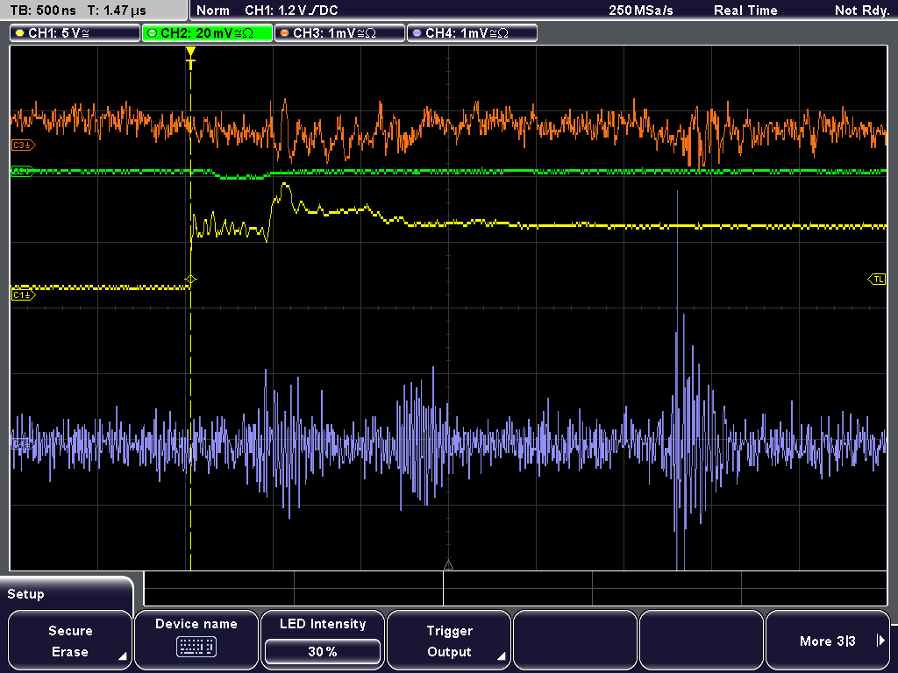Image resolution: width=898 pixels, height=673 pixels.
Task: Click the memory overview bar below the grid
Action: click(x=516, y=589)
